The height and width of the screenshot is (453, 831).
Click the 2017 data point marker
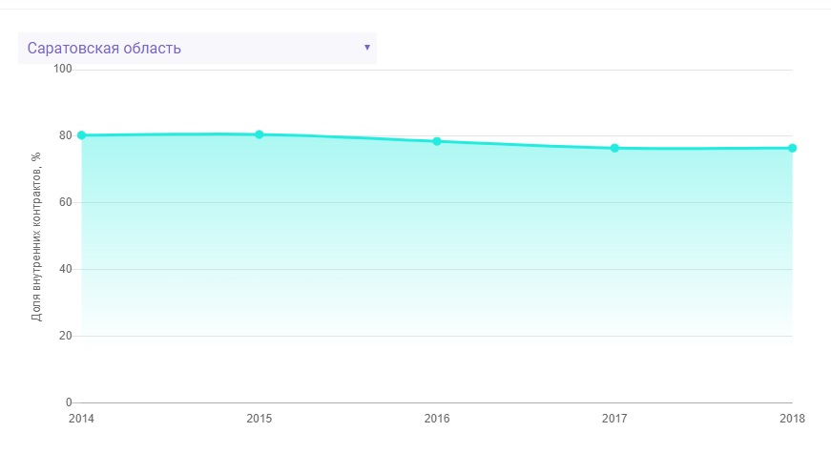614,148
